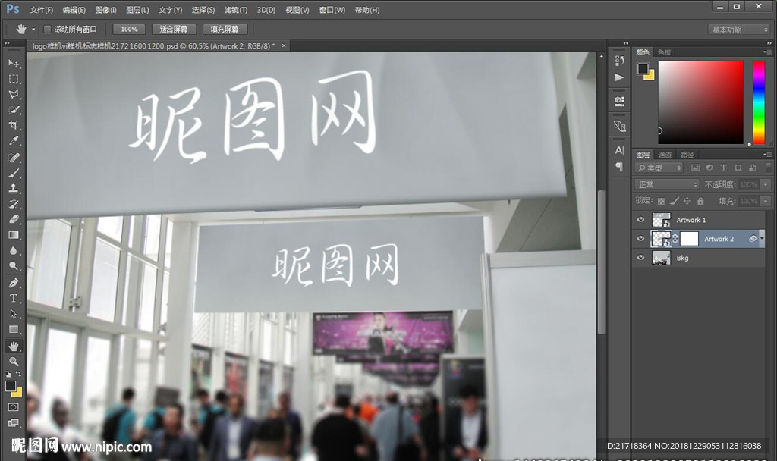Image resolution: width=777 pixels, height=461 pixels.
Task: Select the Dodge tool
Action: point(14,266)
